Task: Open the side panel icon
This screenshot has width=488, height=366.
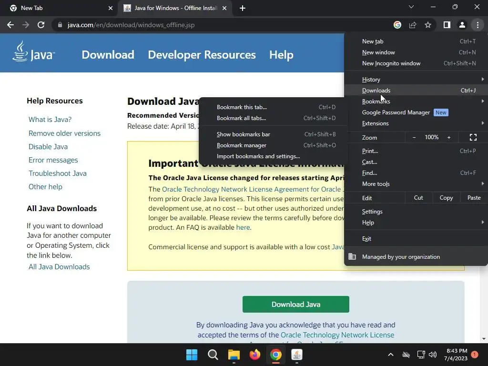Action: [x=447, y=25]
